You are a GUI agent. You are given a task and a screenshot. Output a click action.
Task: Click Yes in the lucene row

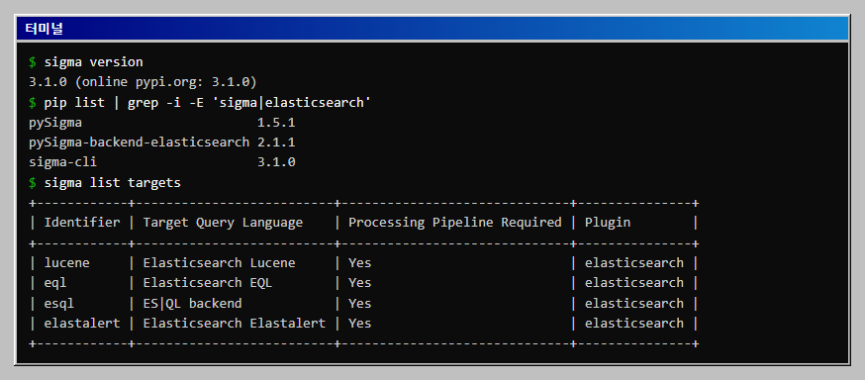[x=359, y=262]
